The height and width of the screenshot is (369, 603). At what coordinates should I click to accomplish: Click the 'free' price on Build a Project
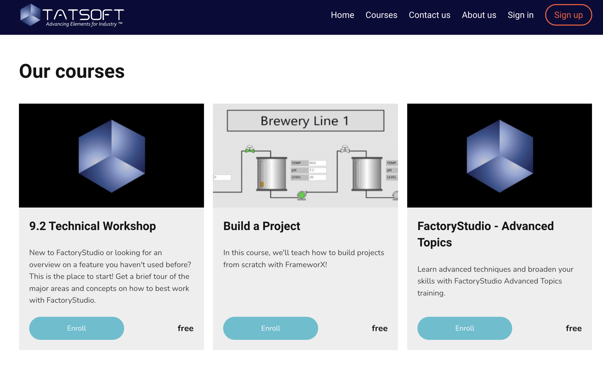pyautogui.click(x=380, y=328)
